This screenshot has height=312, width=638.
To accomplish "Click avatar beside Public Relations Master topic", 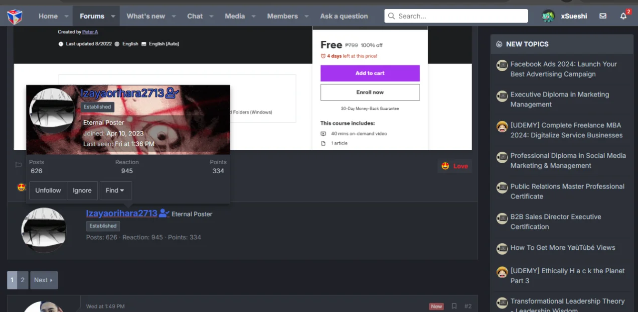I will (x=502, y=188).
